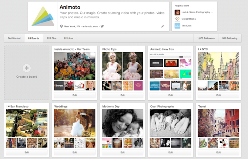The width and height of the screenshot is (248, 159).
Task: Open the Travel board title
Action: click(x=202, y=106)
